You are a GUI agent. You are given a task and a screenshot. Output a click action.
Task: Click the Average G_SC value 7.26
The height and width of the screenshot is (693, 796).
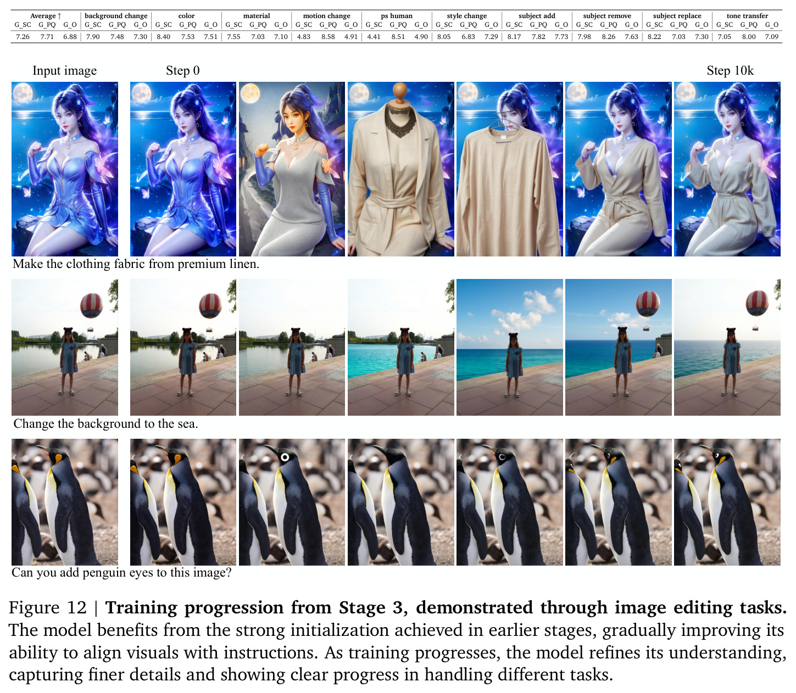coord(23,37)
